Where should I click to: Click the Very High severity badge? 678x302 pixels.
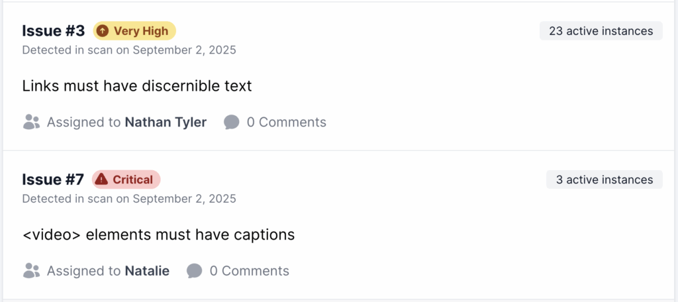coord(134,31)
